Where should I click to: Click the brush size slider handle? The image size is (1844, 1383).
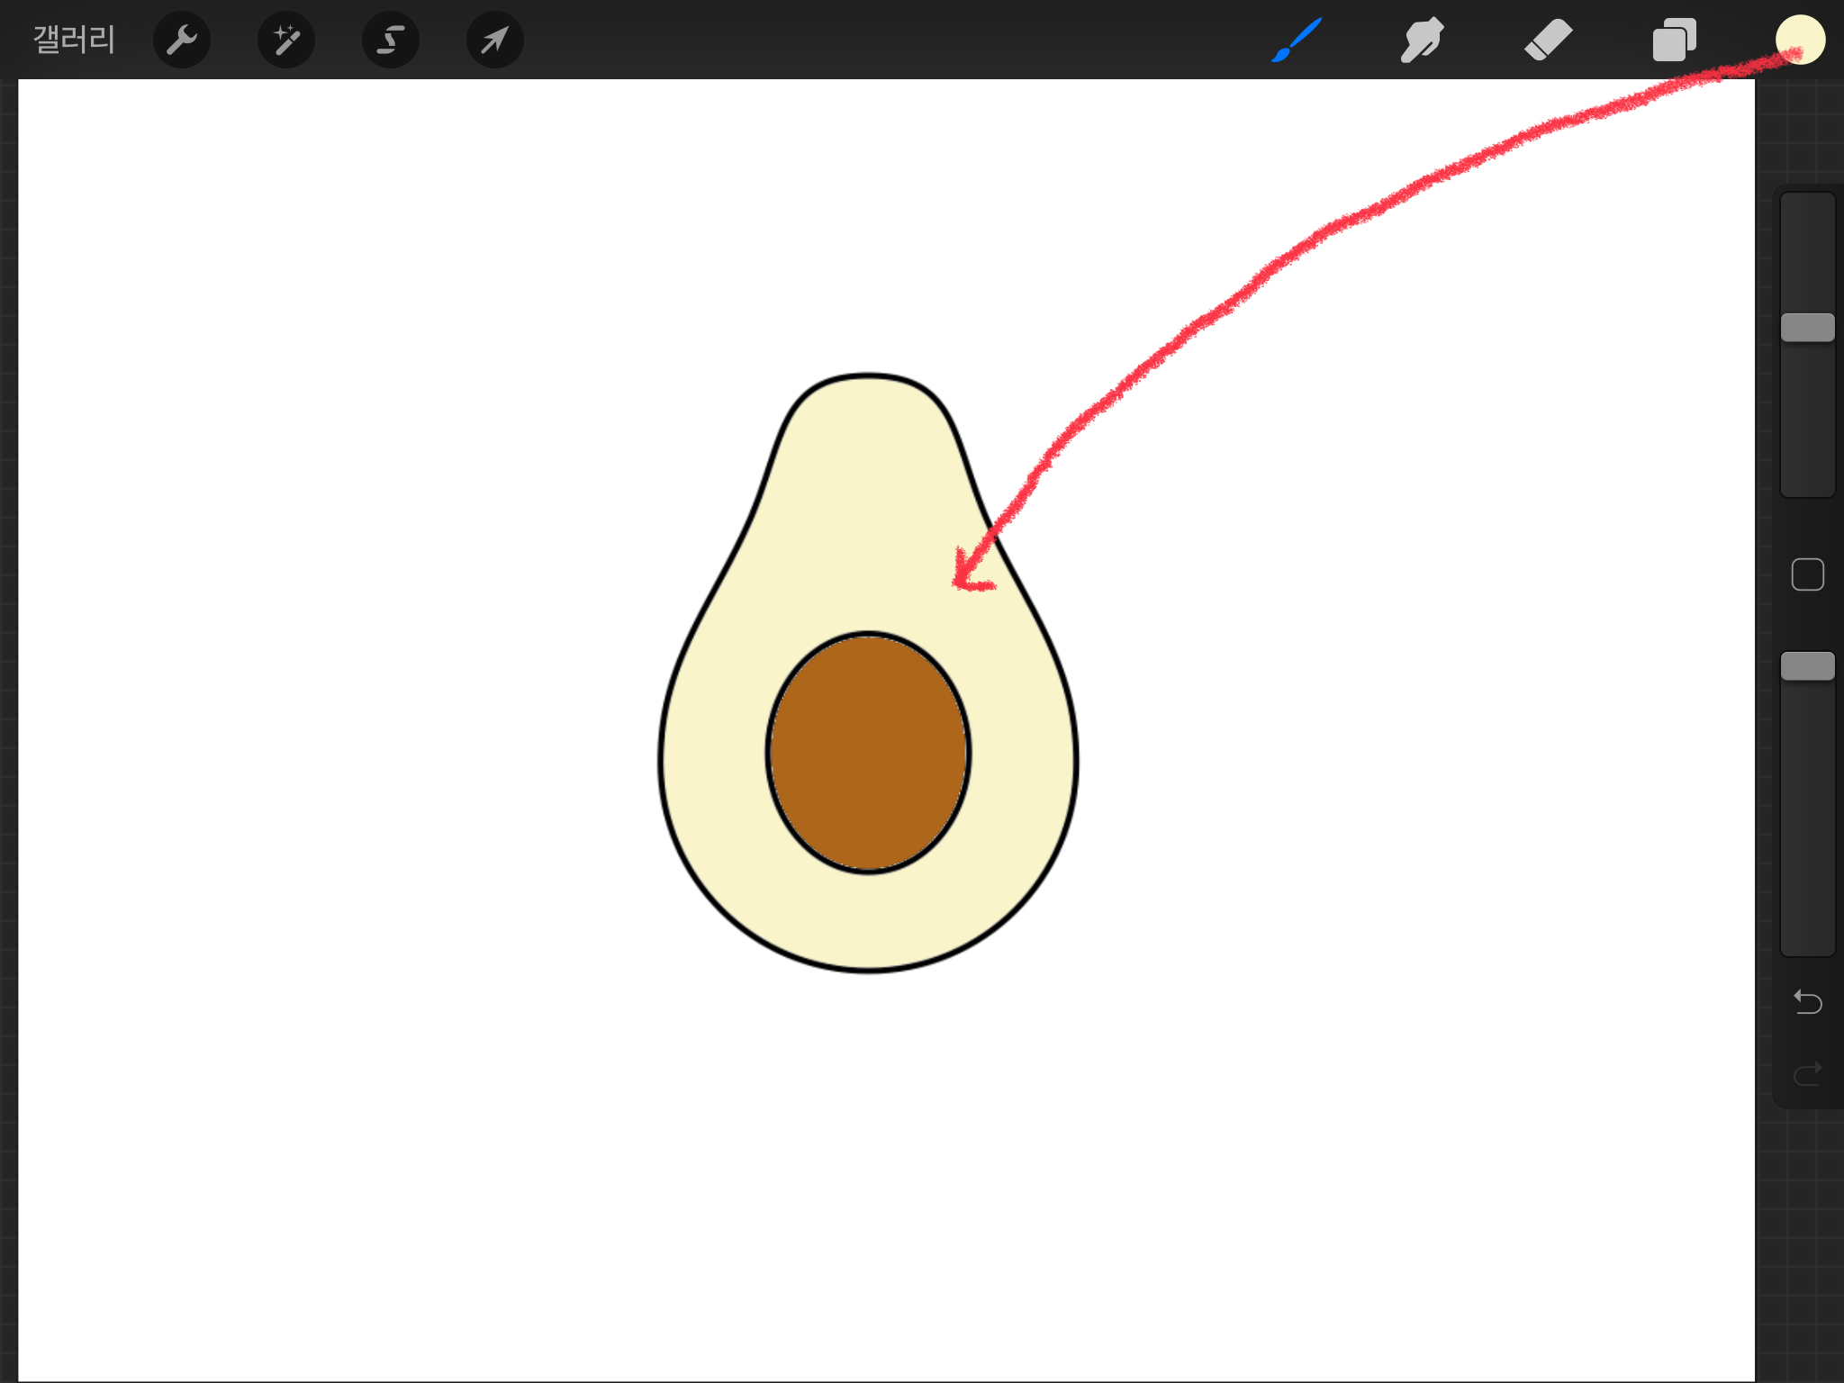pos(1807,328)
